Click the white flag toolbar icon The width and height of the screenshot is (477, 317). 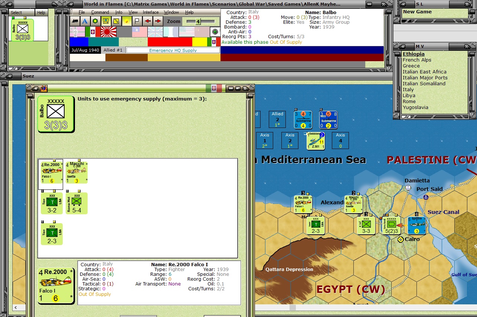tap(137, 21)
